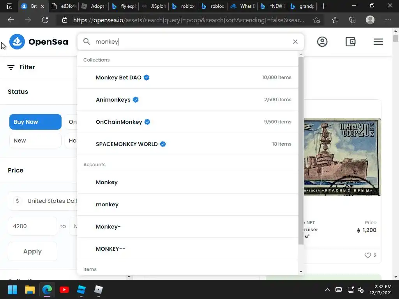Click the Filter lines icon
The width and height of the screenshot is (399, 299).
[11, 67]
